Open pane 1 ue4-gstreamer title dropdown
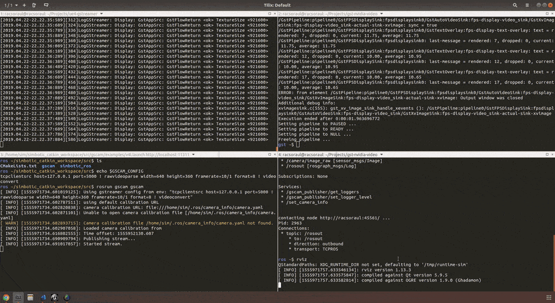Viewport: 555px width, 303px height. click(x=102, y=14)
